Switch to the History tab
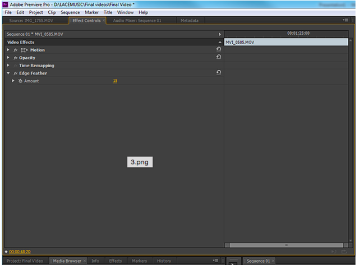Image resolution: width=359 pixels, height=265 pixels. pyautogui.click(x=164, y=261)
